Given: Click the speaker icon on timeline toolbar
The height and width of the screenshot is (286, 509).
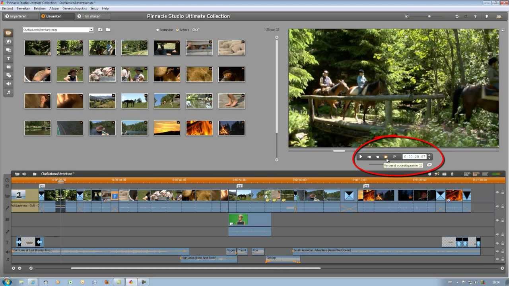Looking at the screenshot, I should click(x=24, y=174).
